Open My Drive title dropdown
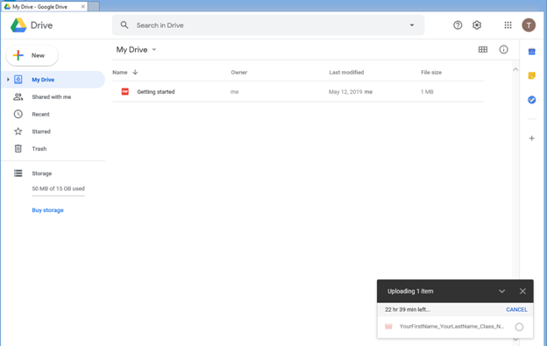 [x=154, y=49]
